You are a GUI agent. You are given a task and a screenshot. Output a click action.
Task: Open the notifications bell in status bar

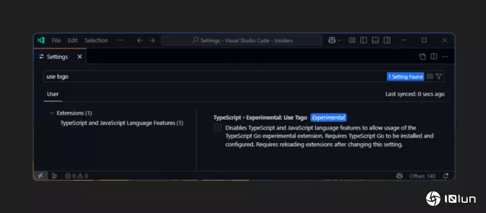(446, 176)
